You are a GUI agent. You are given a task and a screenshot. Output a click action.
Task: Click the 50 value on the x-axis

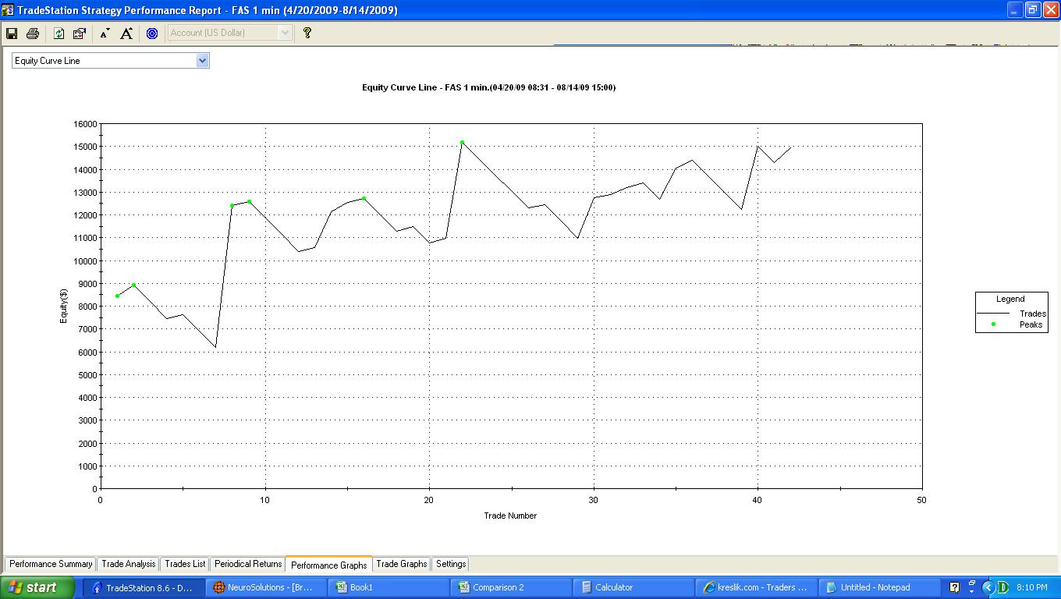(922, 500)
